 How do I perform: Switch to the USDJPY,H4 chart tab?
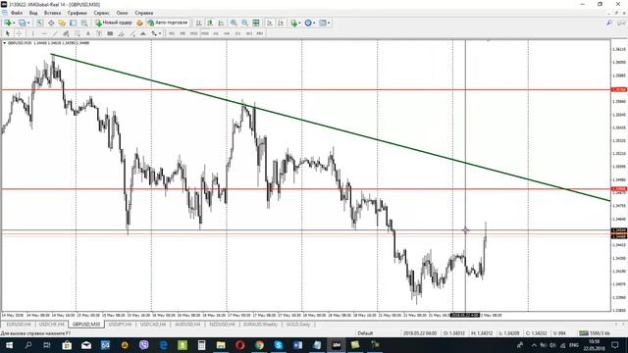point(120,325)
